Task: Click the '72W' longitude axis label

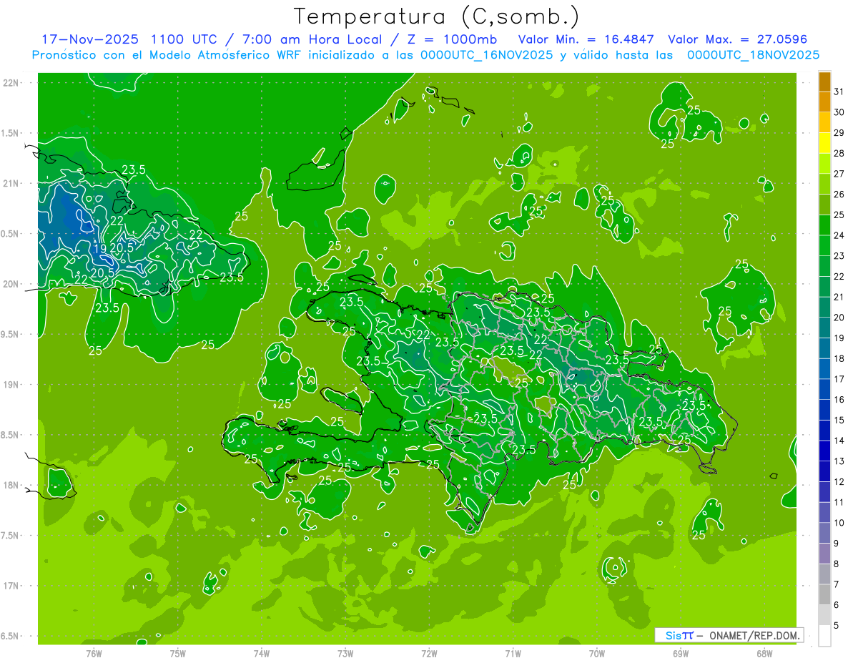Action: [x=429, y=654]
